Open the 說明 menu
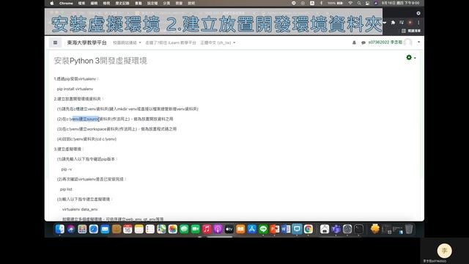Image resolution: width=469 pixels, height=264 pixels. click(x=191, y=3)
